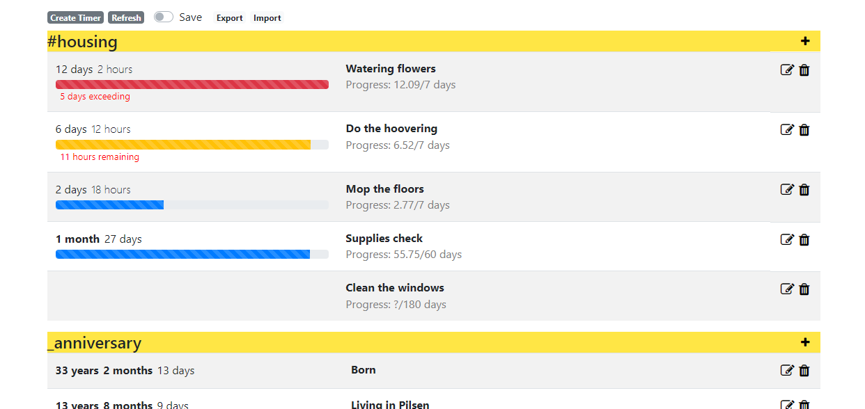Edit the Do the hoovering timer

tap(787, 129)
